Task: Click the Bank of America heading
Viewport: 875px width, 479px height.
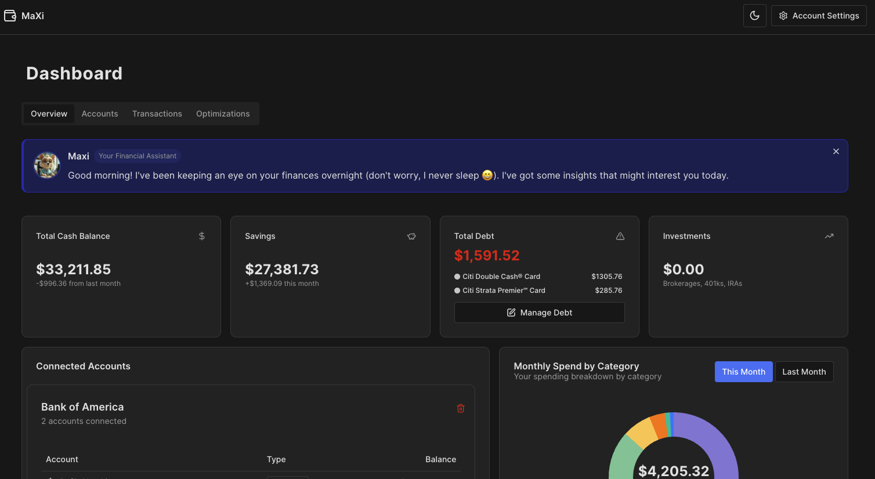Action: coord(82,407)
